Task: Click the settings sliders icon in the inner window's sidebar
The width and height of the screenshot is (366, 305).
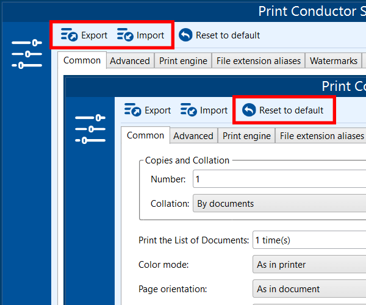Action: (x=90, y=129)
